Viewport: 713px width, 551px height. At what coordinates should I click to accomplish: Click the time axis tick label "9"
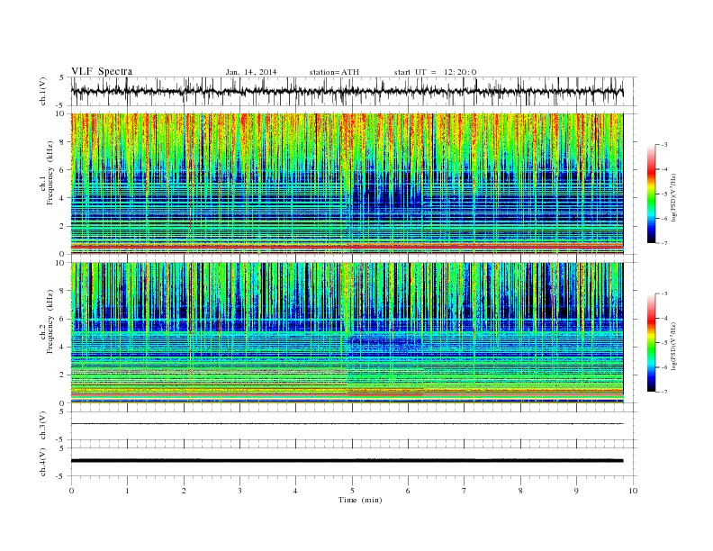click(576, 491)
